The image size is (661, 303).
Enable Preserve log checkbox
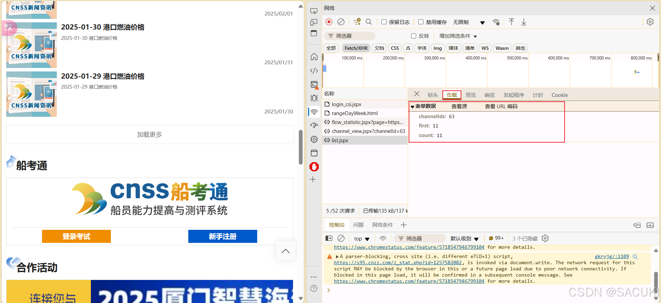tap(384, 22)
